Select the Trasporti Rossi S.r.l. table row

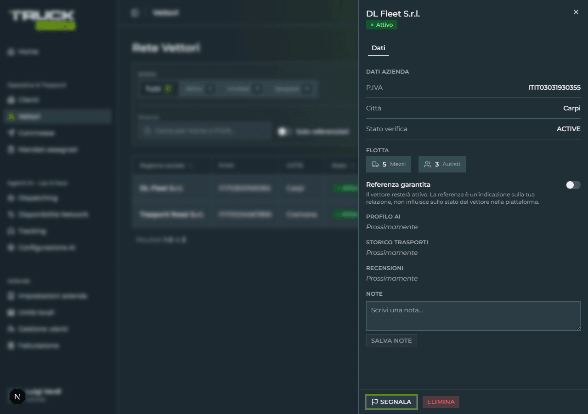[x=245, y=214]
